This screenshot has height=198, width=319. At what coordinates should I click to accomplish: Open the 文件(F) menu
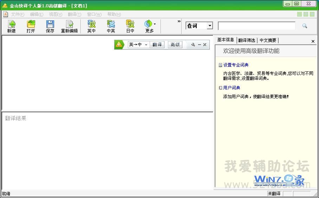(x=18, y=14)
